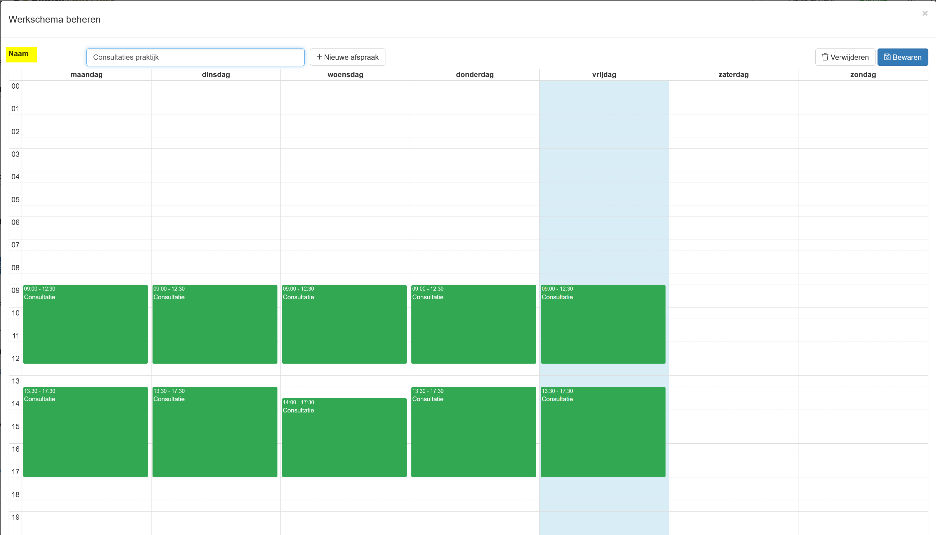Screen dimensions: 936x535
Task: Click the plus icon for Nieuwe afspraak
Action: pyautogui.click(x=319, y=57)
